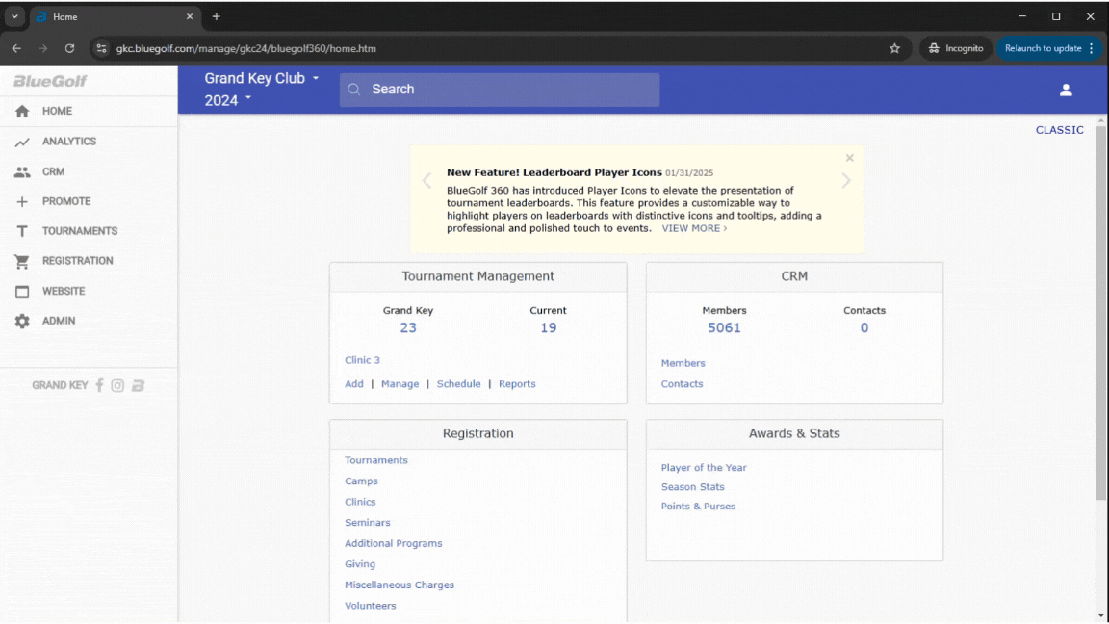
Task: Click VIEW MORE in the announcement
Action: tap(694, 228)
